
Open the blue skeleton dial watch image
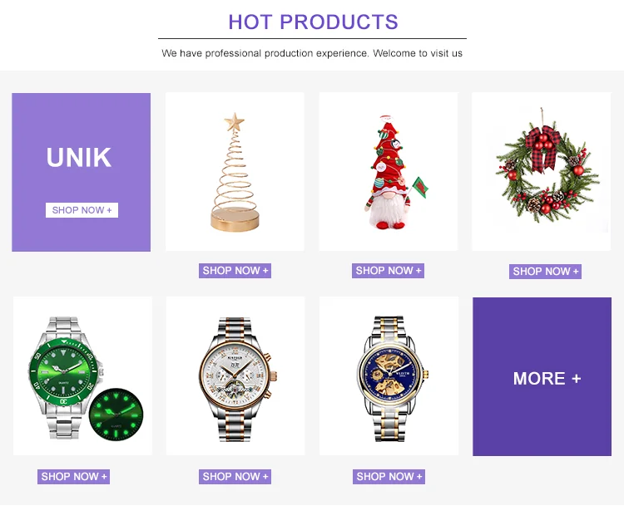(x=389, y=376)
